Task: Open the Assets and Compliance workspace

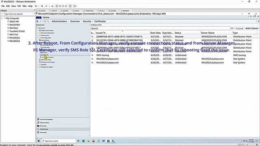Action: [63, 119]
